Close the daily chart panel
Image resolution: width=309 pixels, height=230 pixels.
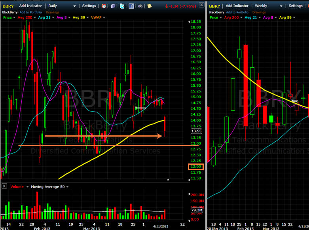[201, 6]
